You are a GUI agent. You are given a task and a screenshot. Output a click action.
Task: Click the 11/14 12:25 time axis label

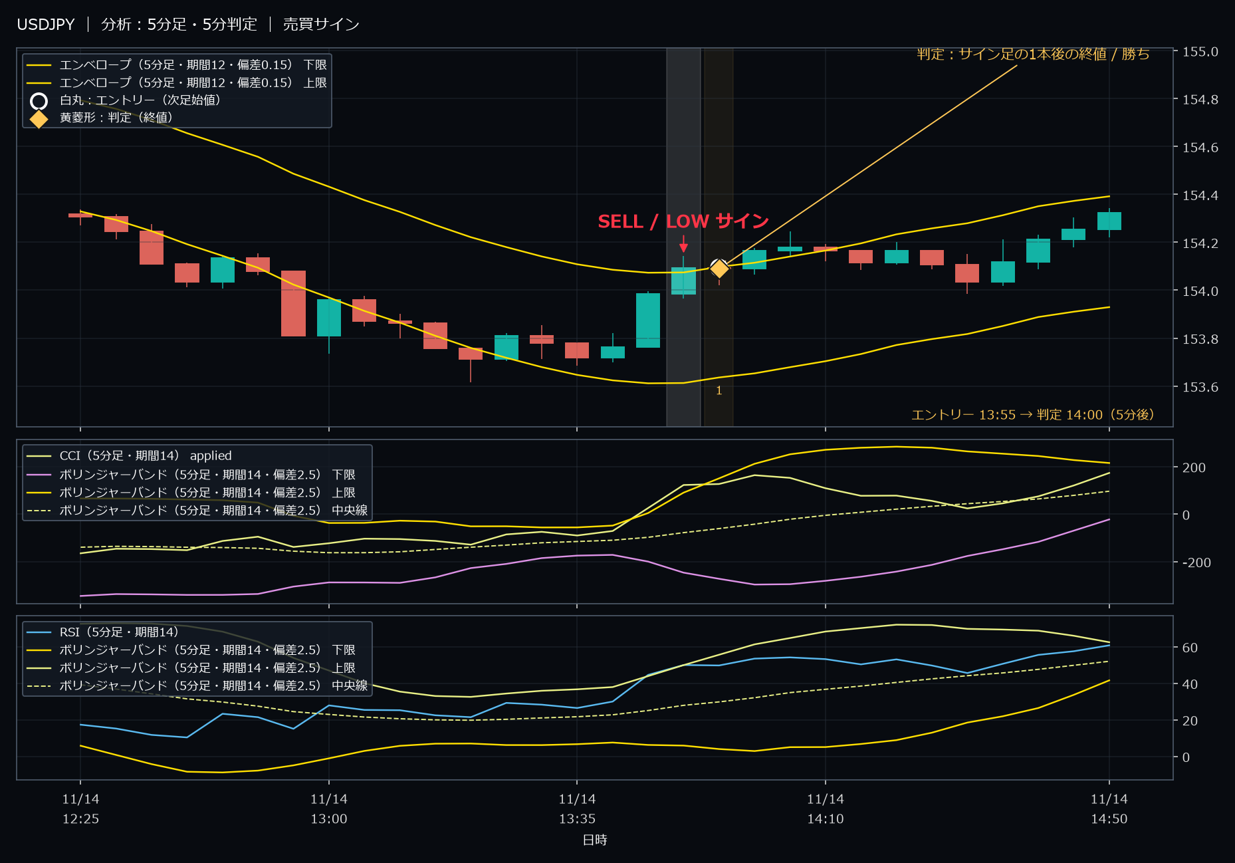[x=80, y=808]
